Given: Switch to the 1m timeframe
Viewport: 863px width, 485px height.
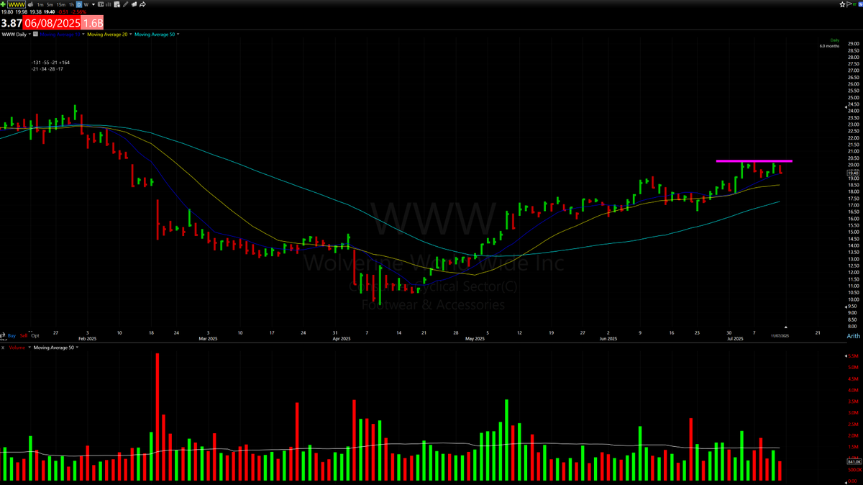Looking at the screenshot, I should click(40, 4).
